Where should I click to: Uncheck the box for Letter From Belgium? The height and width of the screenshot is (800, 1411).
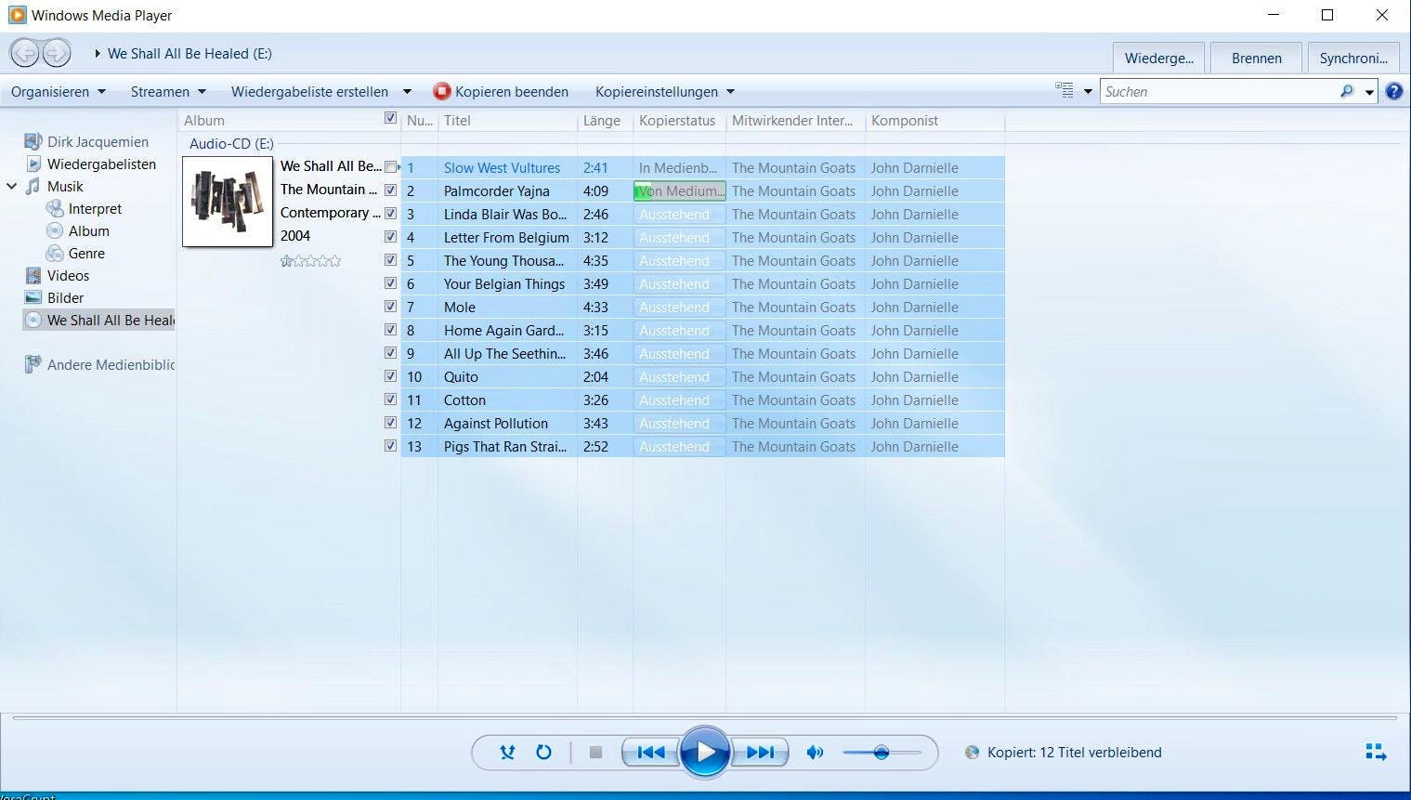pyautogui.click(x=390, y=237)
